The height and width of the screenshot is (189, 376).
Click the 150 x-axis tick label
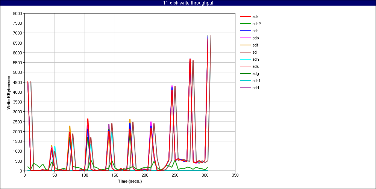pos(115,175)
